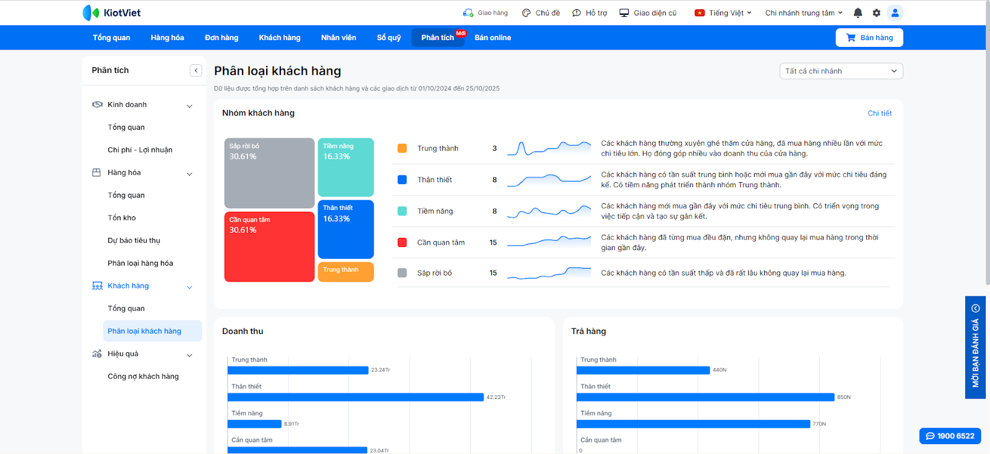Click the Sắp rời bỏ treemap block
This screenshot has height=454, width=990.
coord(269,173)
